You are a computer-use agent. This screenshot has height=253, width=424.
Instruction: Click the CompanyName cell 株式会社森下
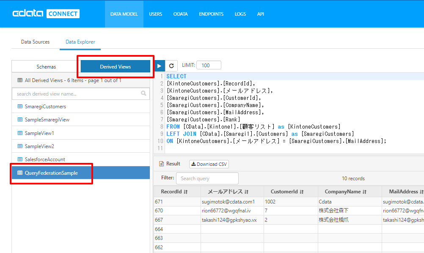click(x=350, y=211)
